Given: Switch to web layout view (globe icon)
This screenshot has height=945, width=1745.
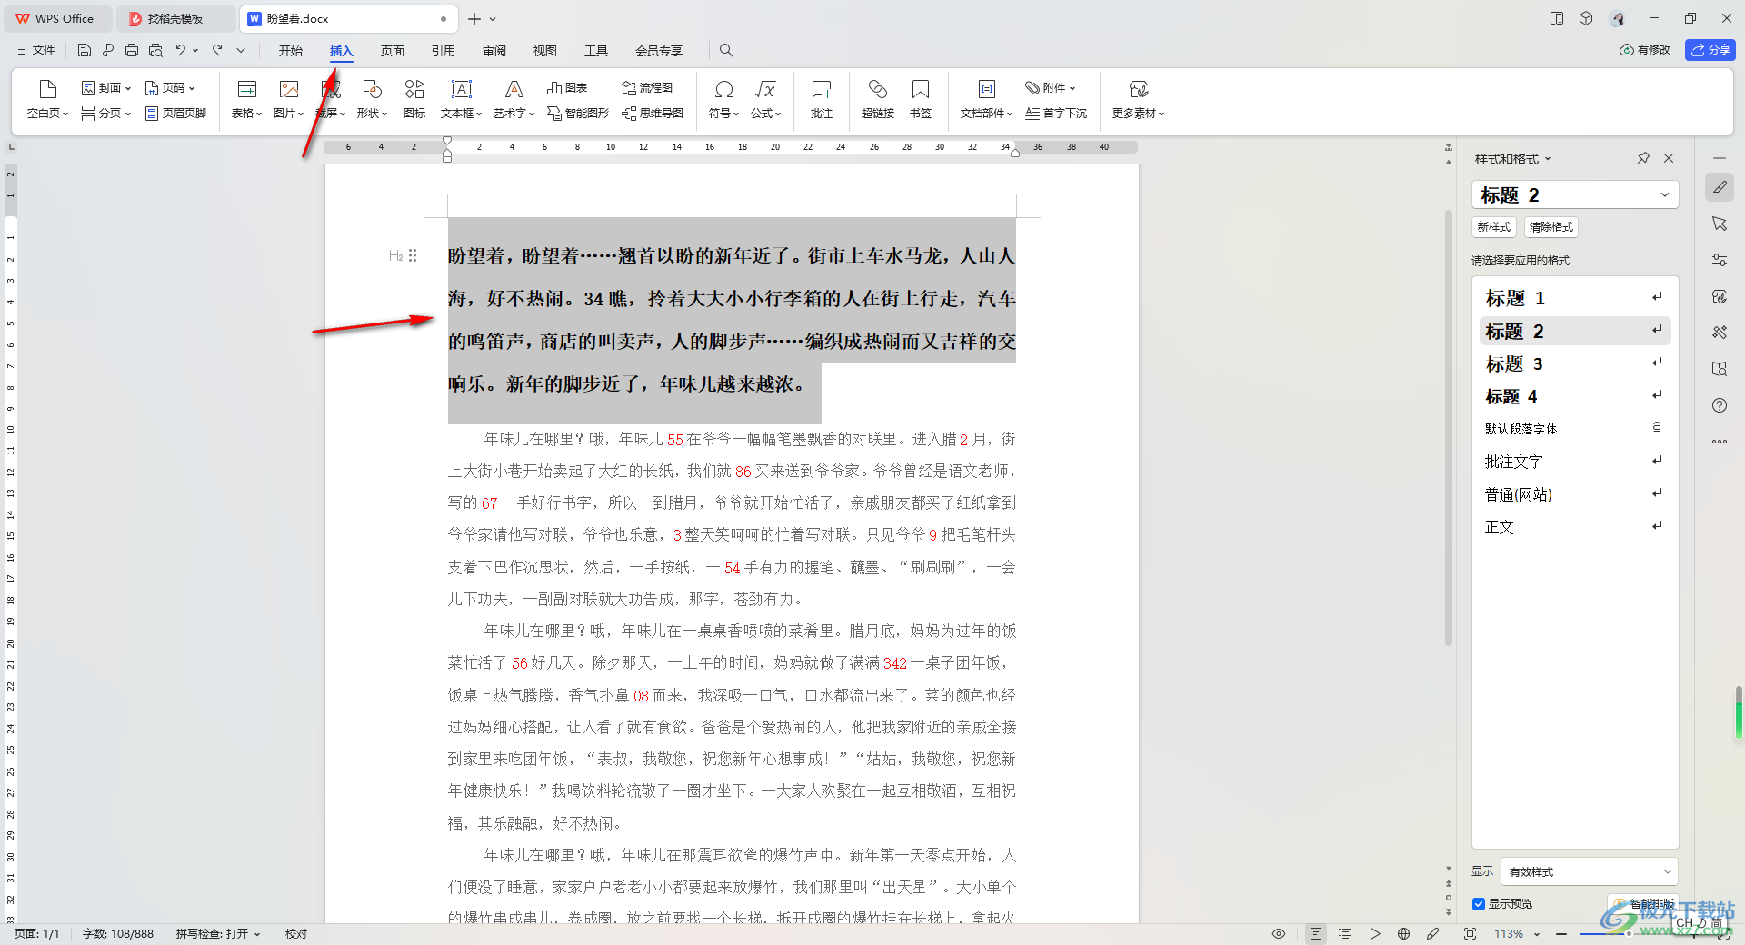Looking at the screenshot, I should click(x=1404, y=934).
